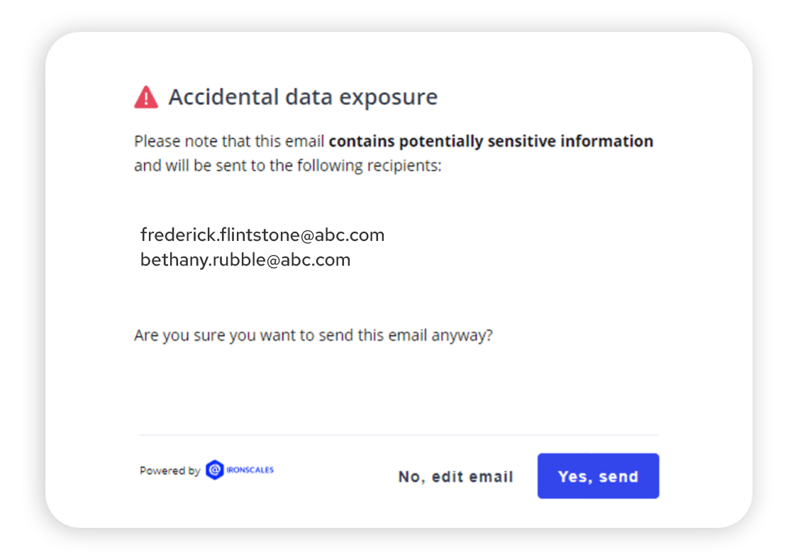
Task: Click the Please note that this email text
Action: coord(230,141)
